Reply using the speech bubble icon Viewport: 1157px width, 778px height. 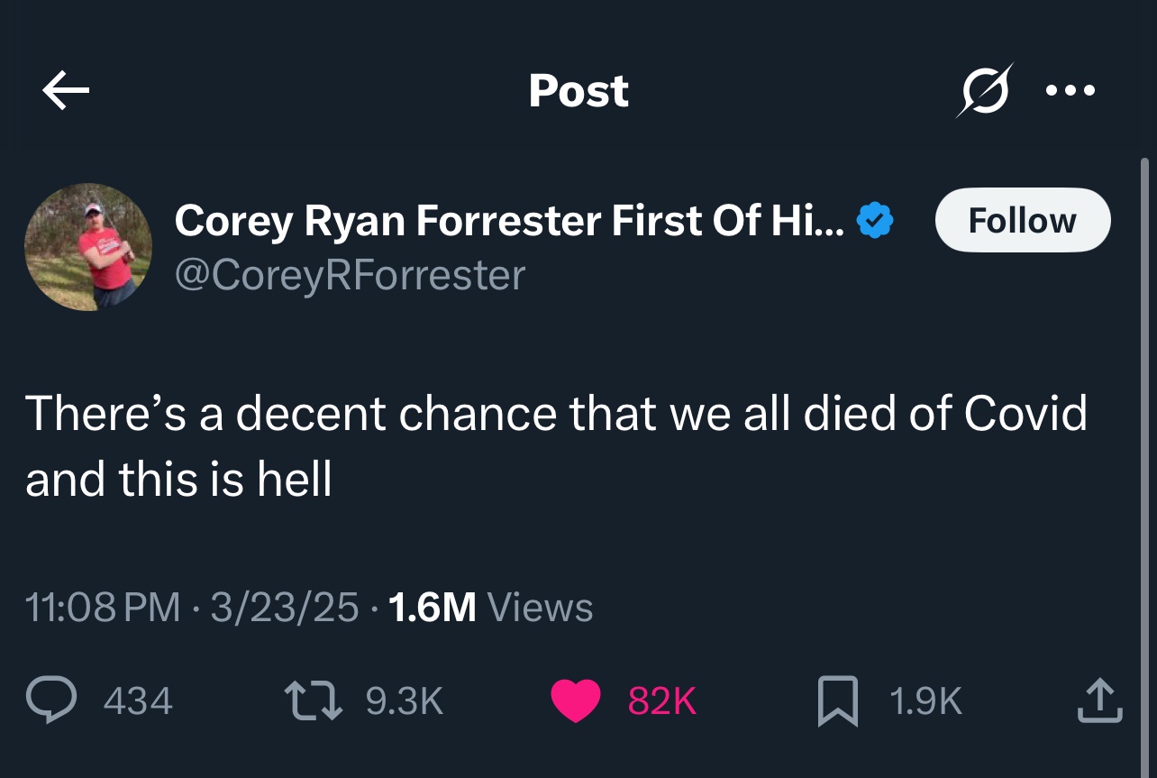50,700
